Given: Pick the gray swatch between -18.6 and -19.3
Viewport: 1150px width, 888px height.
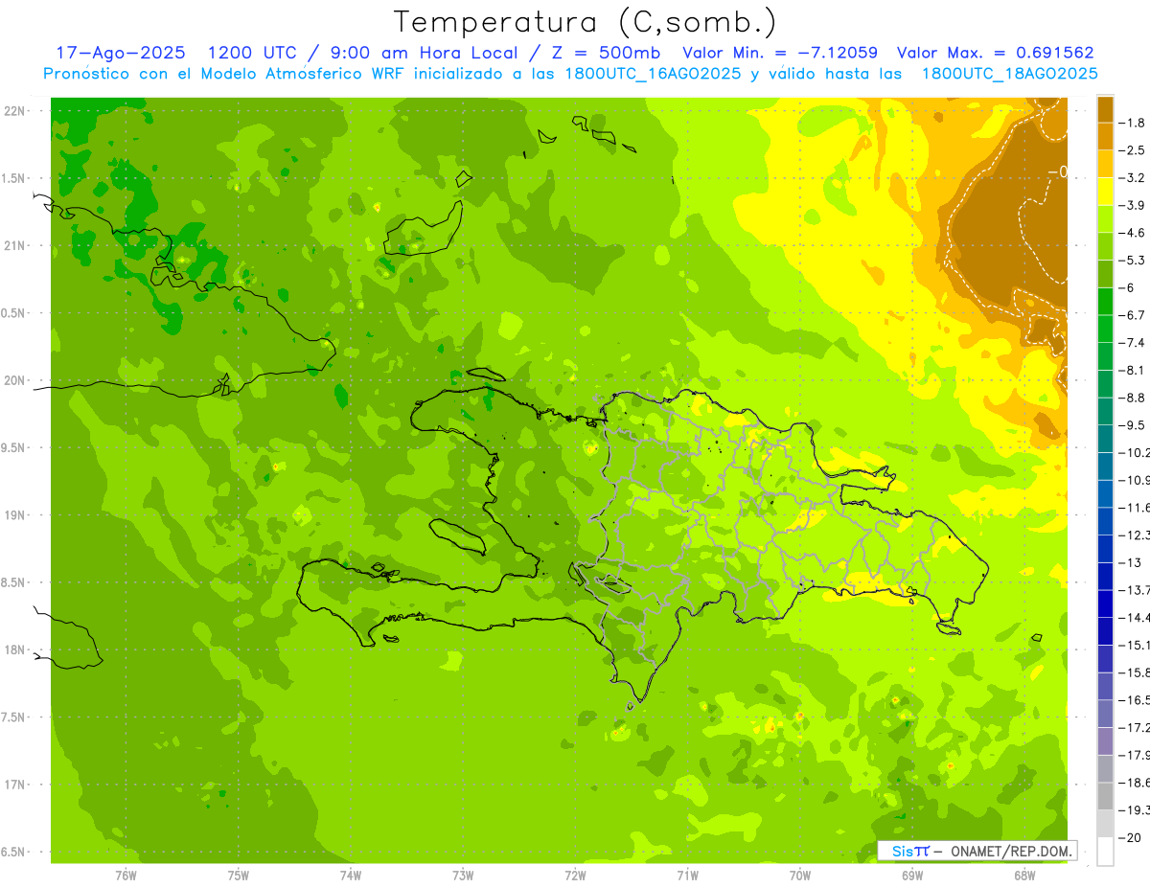Looking at the screenshot, I should [1105, 796].
